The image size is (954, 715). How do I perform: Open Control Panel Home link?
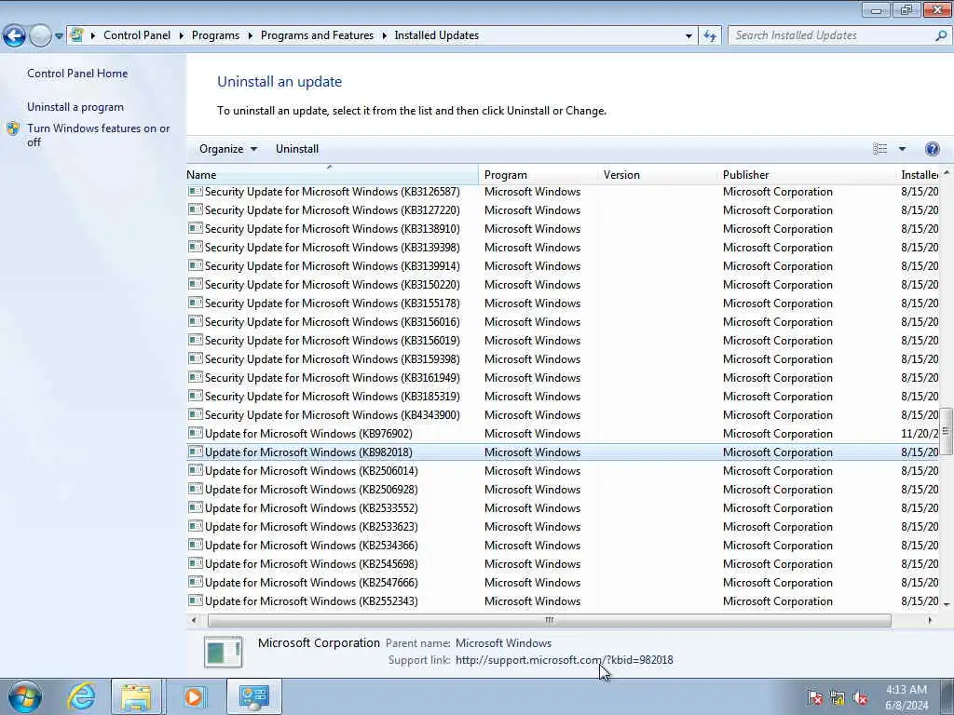pyautogui.click(x=77, y=73)
